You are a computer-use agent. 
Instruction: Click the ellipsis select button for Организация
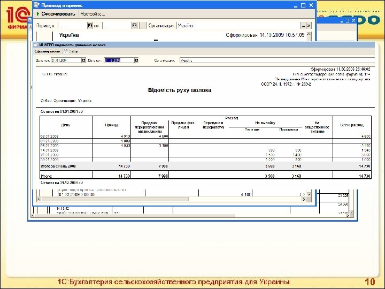click(x=304, y=25)
